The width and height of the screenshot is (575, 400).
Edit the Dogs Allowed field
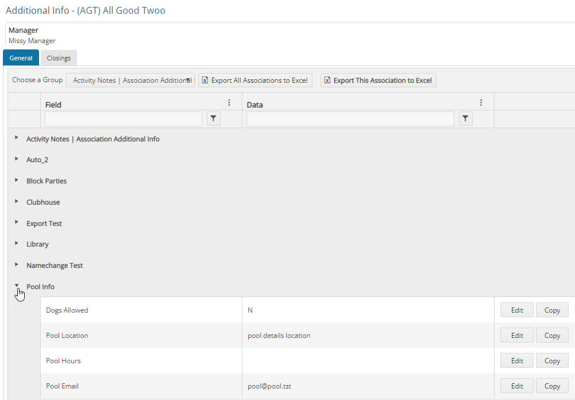pyautogui.click(x=516, y=310)
